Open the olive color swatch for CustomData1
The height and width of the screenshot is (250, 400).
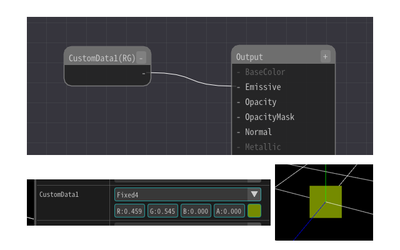(x=254, y=211)
